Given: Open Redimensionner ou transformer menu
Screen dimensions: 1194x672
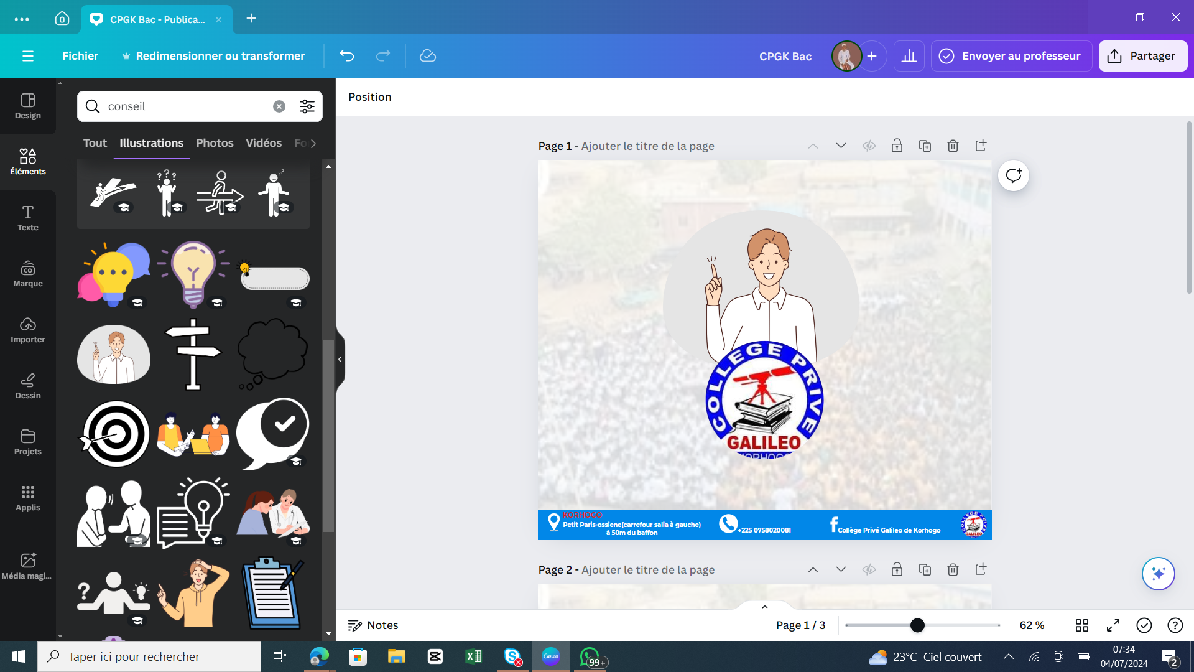Looking at the screenshot, I should [213, 56].
